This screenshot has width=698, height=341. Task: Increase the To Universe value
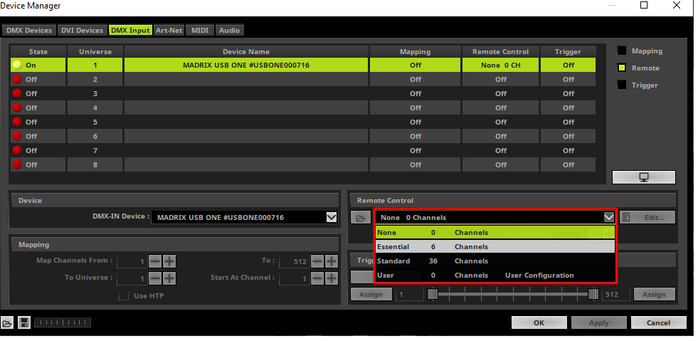click(169, 278)
